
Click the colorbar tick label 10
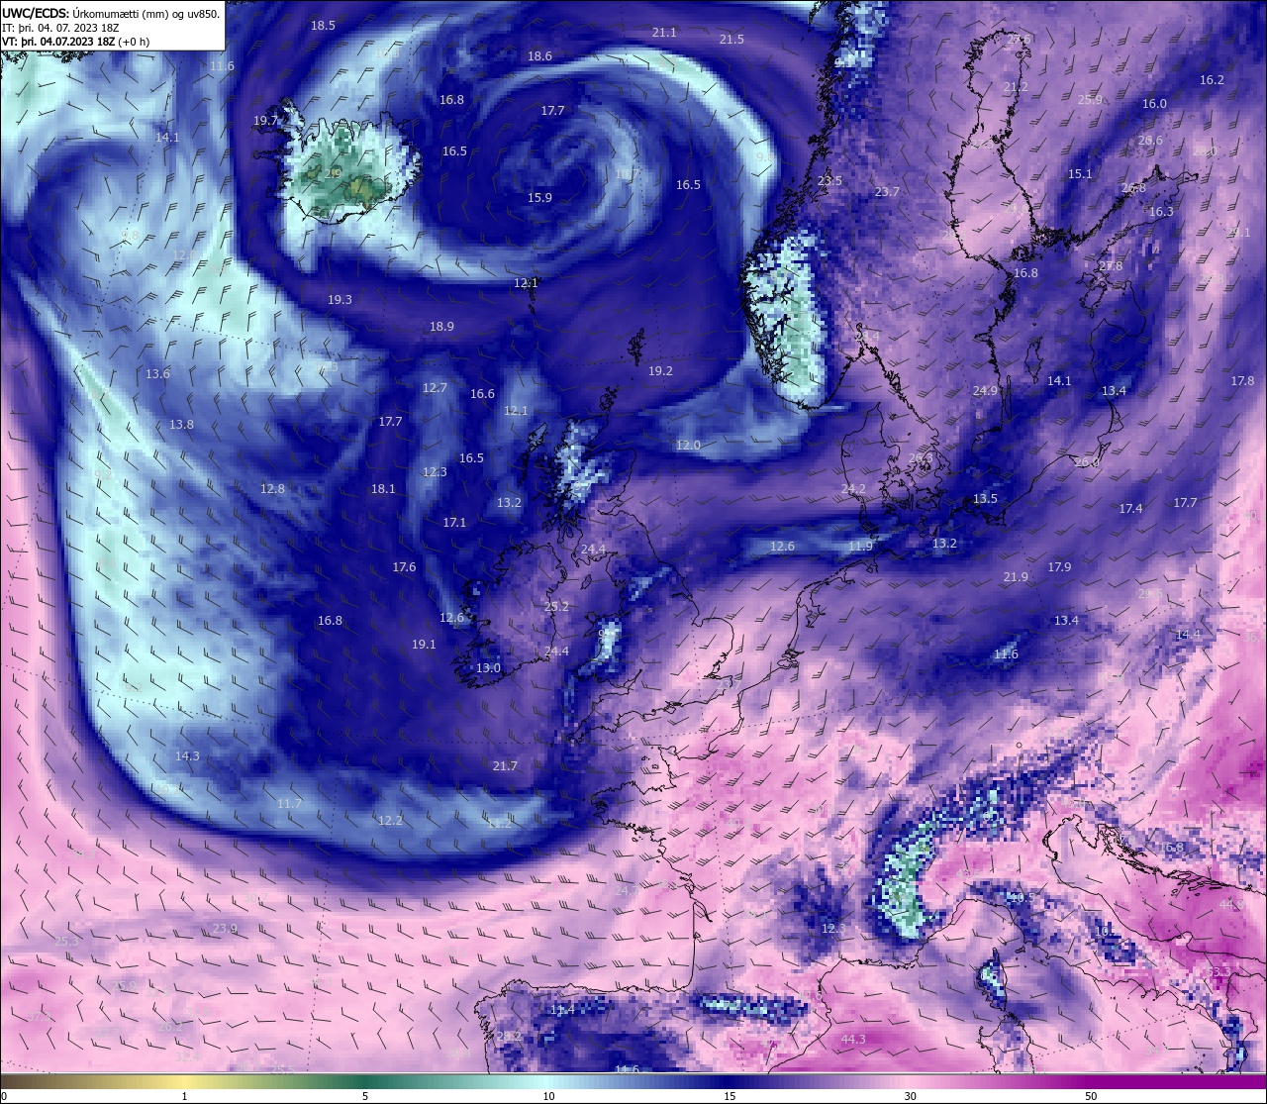tap(548, 1096)
